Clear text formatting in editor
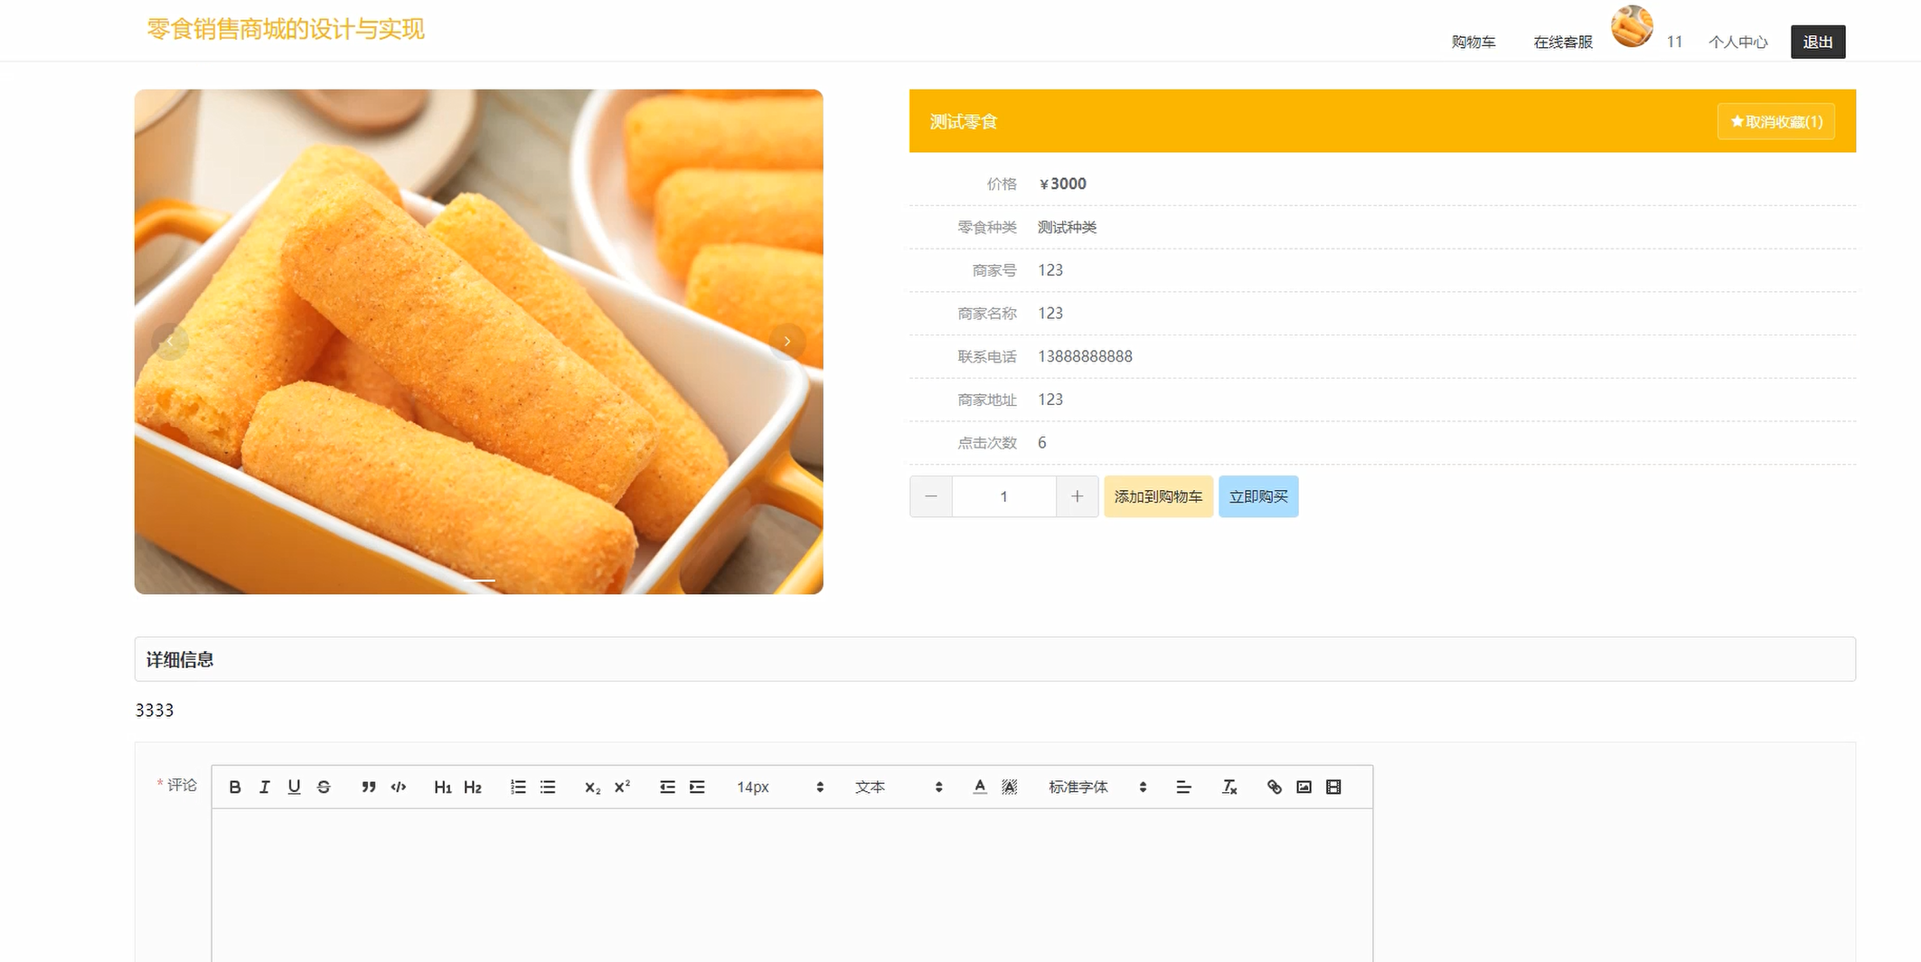The height and width of the screenshot is (962, 1921). (1229, 788)
